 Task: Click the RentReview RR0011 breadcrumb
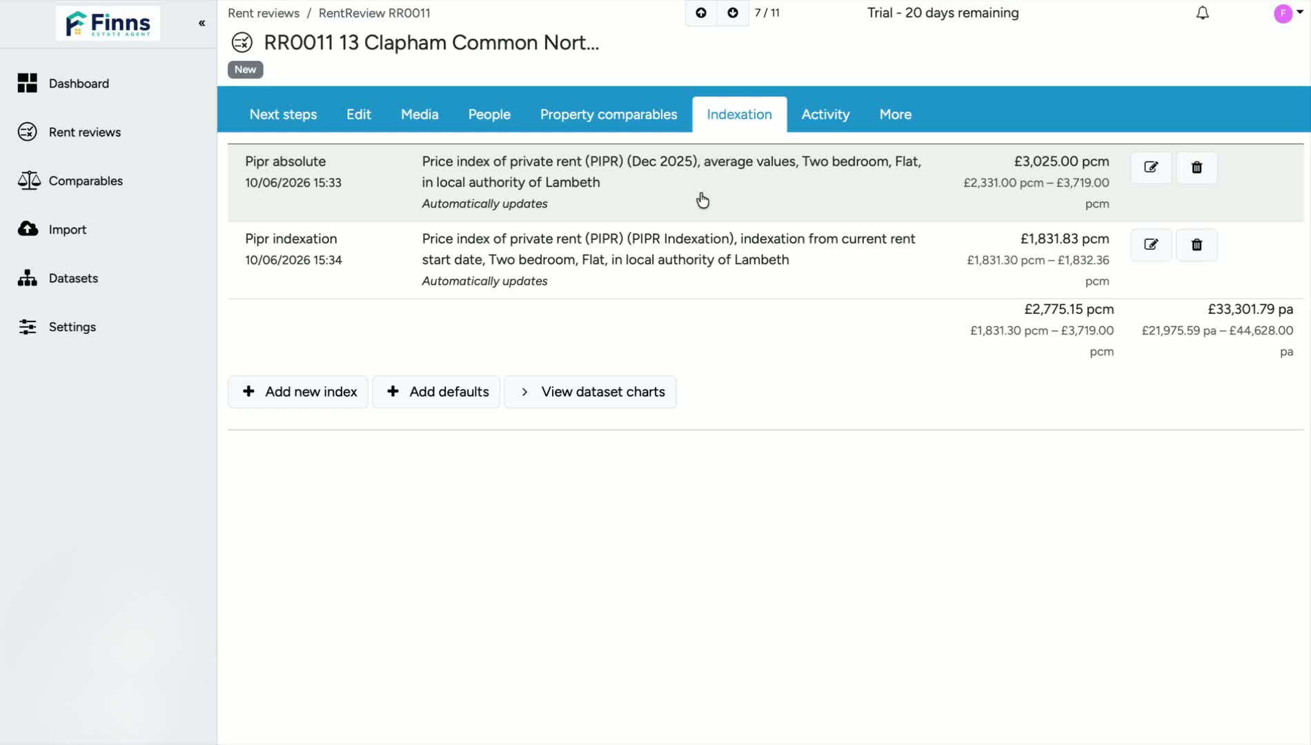375,13
